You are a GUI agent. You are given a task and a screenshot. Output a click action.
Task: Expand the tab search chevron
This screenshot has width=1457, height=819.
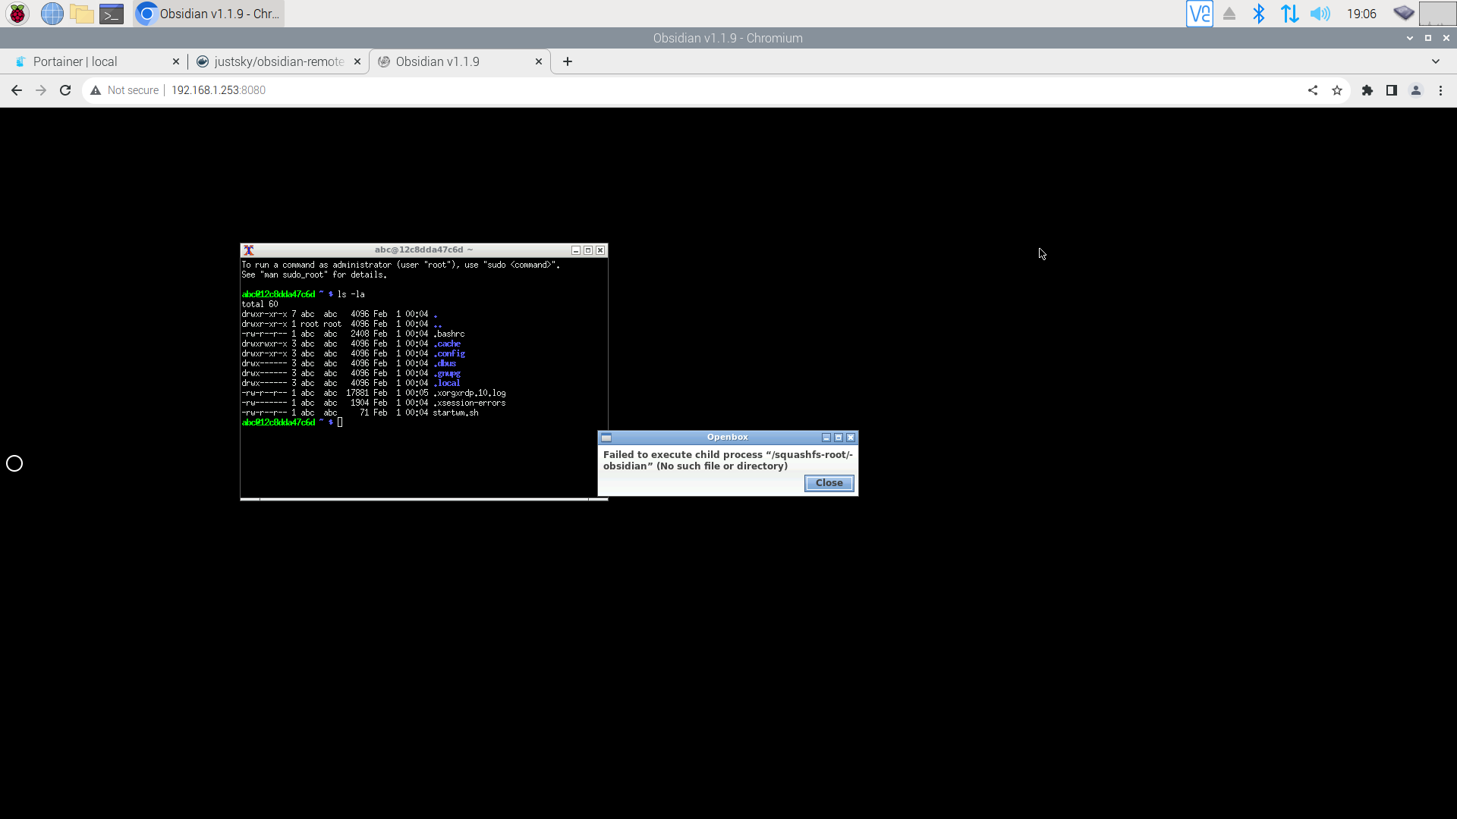(x=1436, y=61)
